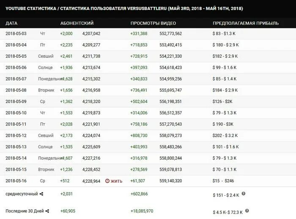Viewport: 296px width, 219px height.
Task: Click video views gain +736,491
Action: coord(139,90)
